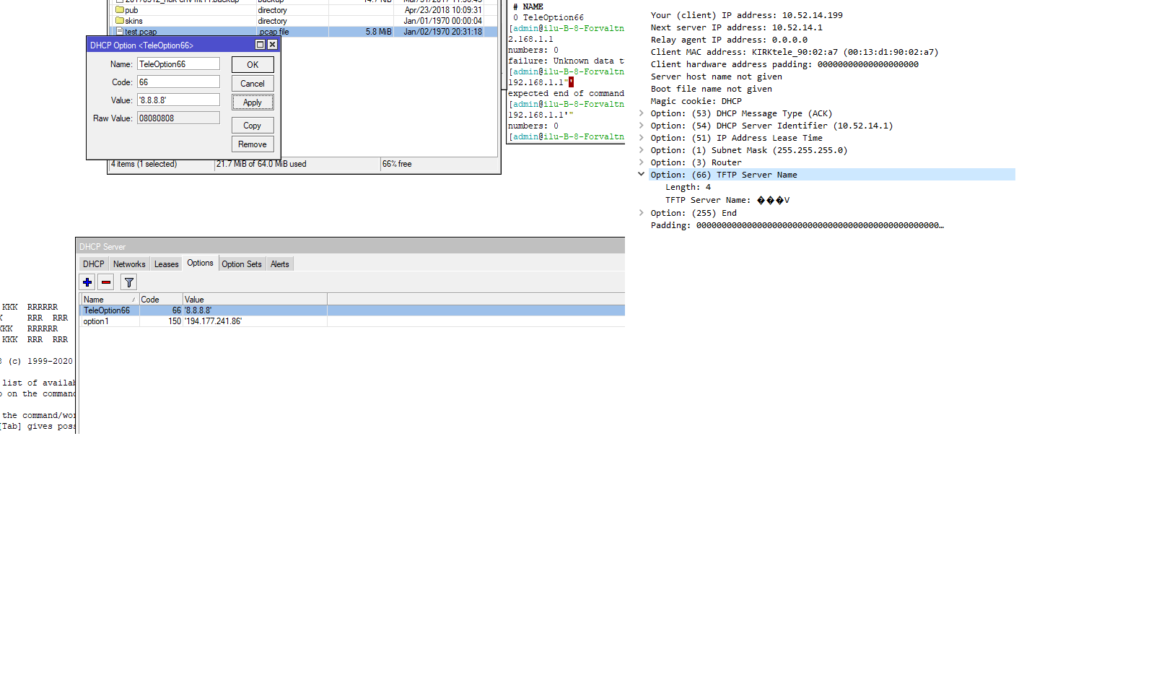Viewport: 1159px width, 675px height.
Task: Add a new DHCP option with plus icon
Action: tap(87, 282)
